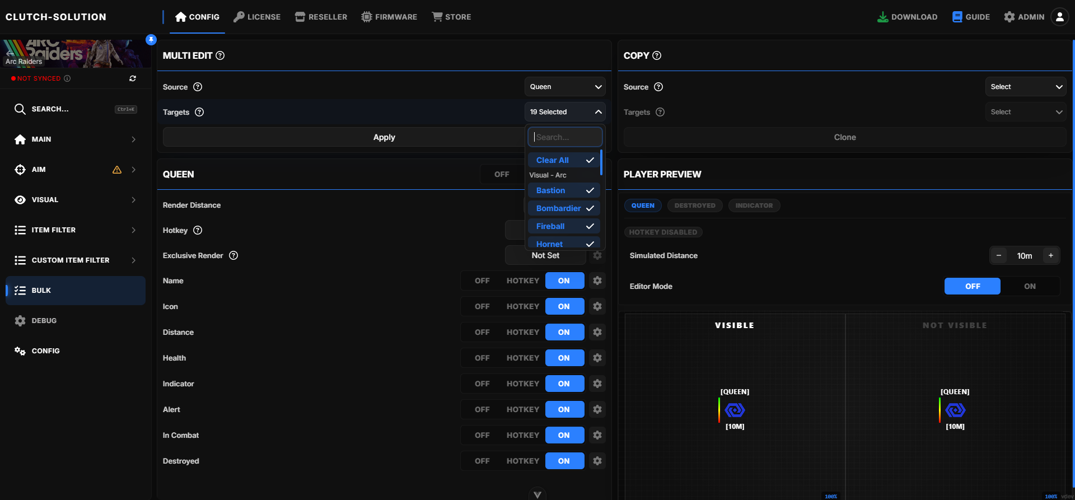Open settings gear for Health row
1075x500 pixels.
pos(597,358)
